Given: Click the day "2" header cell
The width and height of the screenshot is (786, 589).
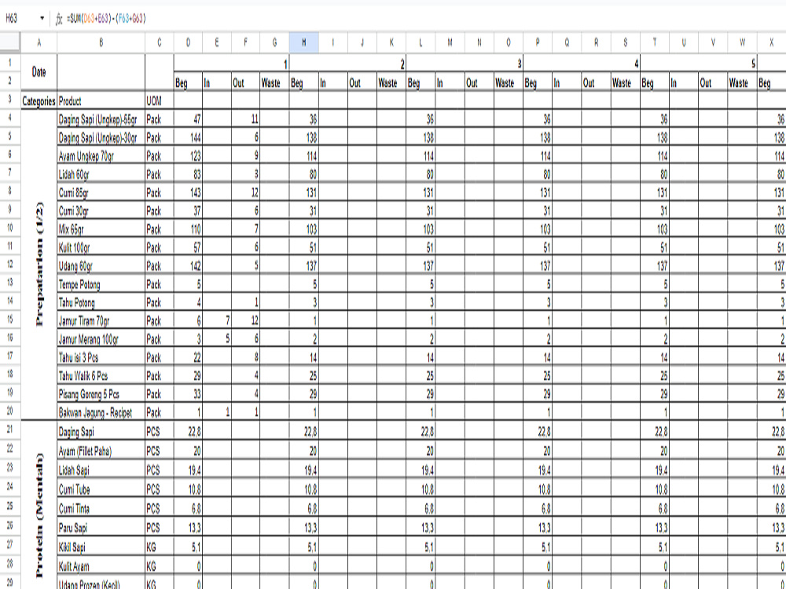Looking at the screenshot, I should click(x=348, y=64).
